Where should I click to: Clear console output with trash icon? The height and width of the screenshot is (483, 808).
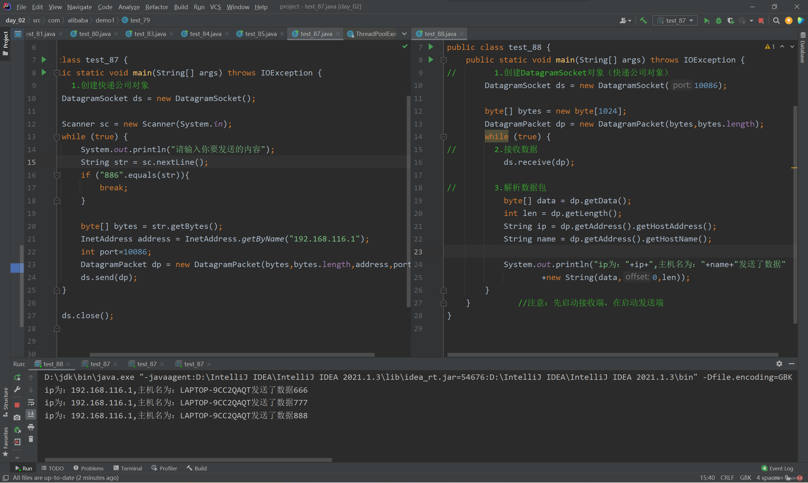click(x=31, y=439)
